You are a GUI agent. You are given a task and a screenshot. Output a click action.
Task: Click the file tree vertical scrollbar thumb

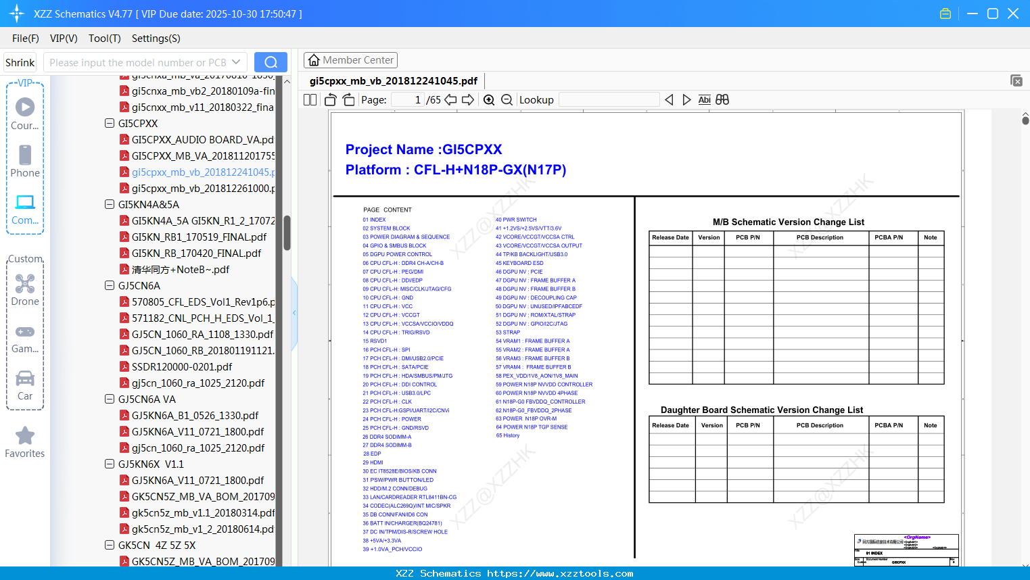(287, 233)
